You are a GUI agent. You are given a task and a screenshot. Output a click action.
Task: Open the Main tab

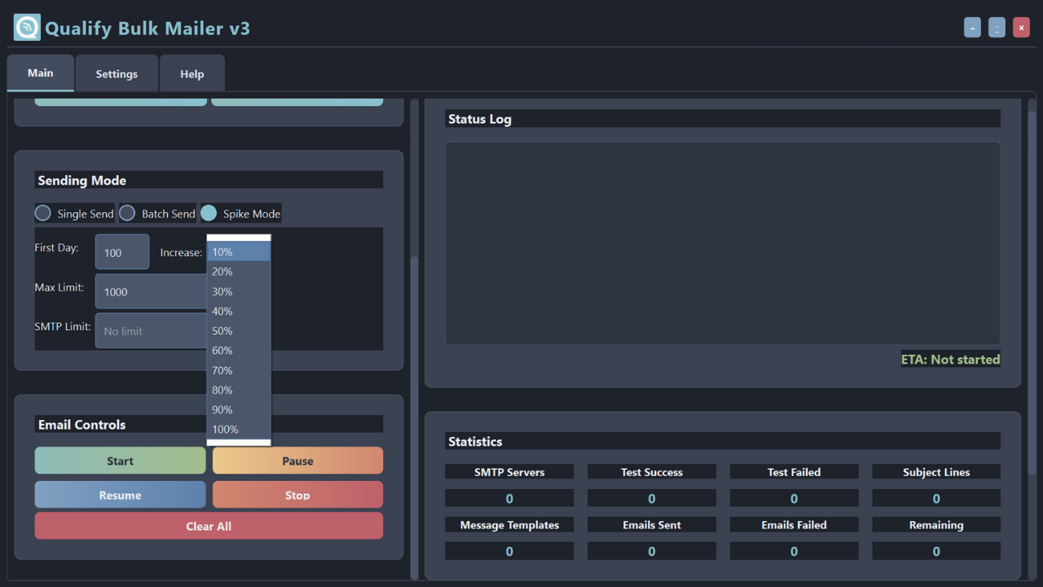point(41,73)
